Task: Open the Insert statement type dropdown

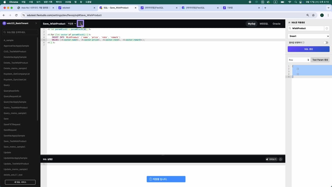Action: tap(308, 36)
